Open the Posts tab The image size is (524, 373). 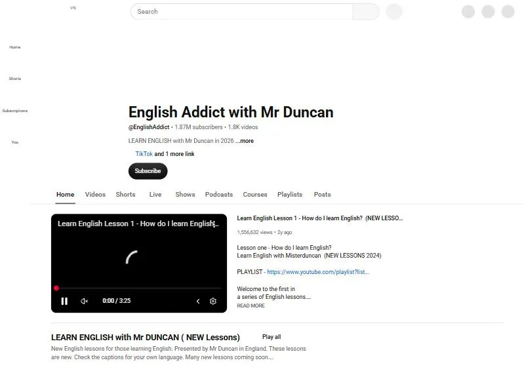coord(322,194)
